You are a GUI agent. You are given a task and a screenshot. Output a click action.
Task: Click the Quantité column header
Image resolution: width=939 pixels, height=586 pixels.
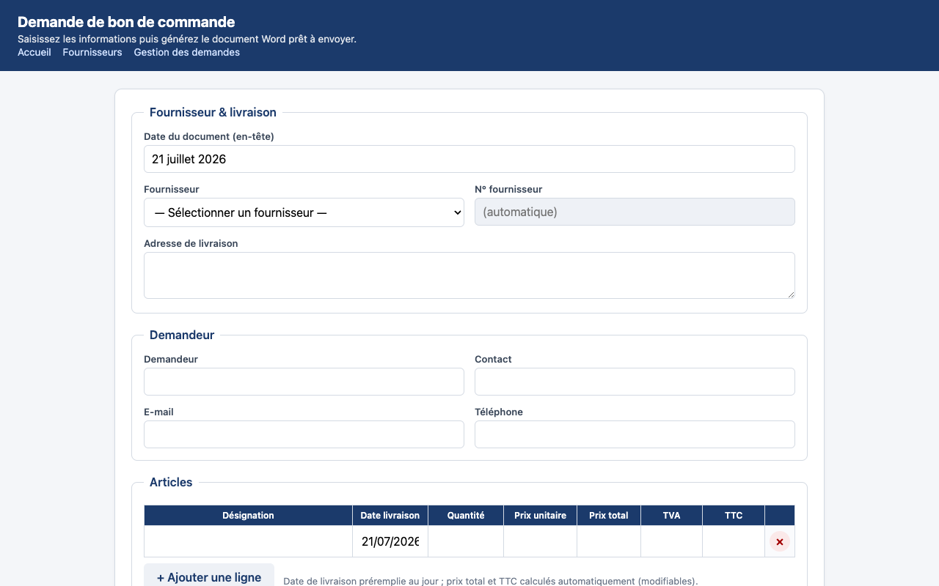[466, 515]
